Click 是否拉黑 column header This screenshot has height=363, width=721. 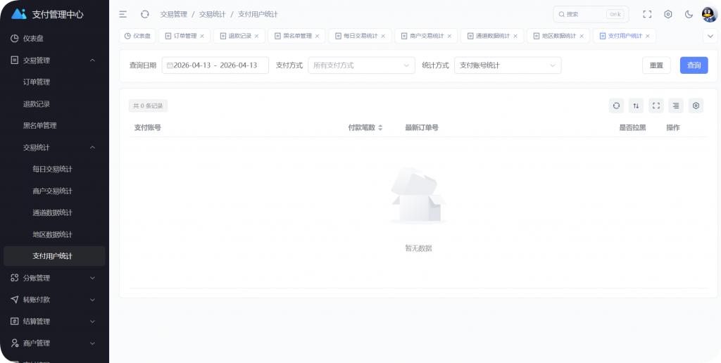(x=633, y=128)
